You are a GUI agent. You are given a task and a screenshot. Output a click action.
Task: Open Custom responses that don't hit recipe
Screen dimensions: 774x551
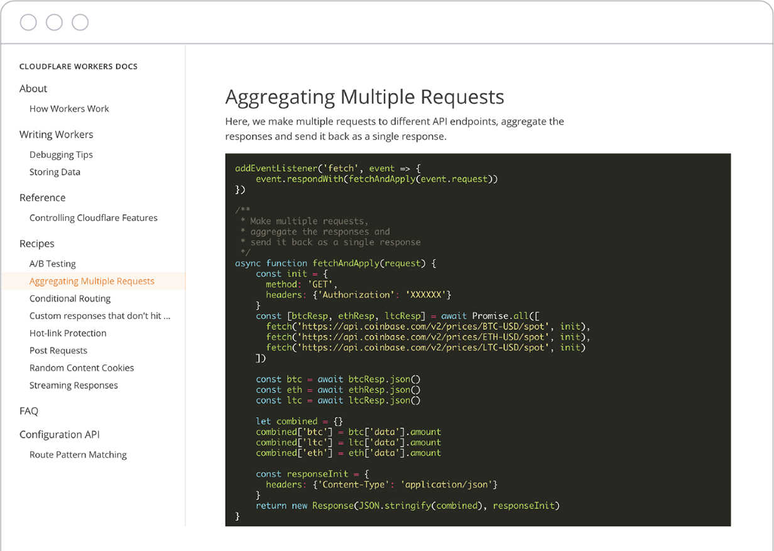[x=100, y=316]
